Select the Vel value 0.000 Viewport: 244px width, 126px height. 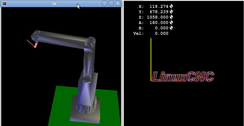click(162, 33)
